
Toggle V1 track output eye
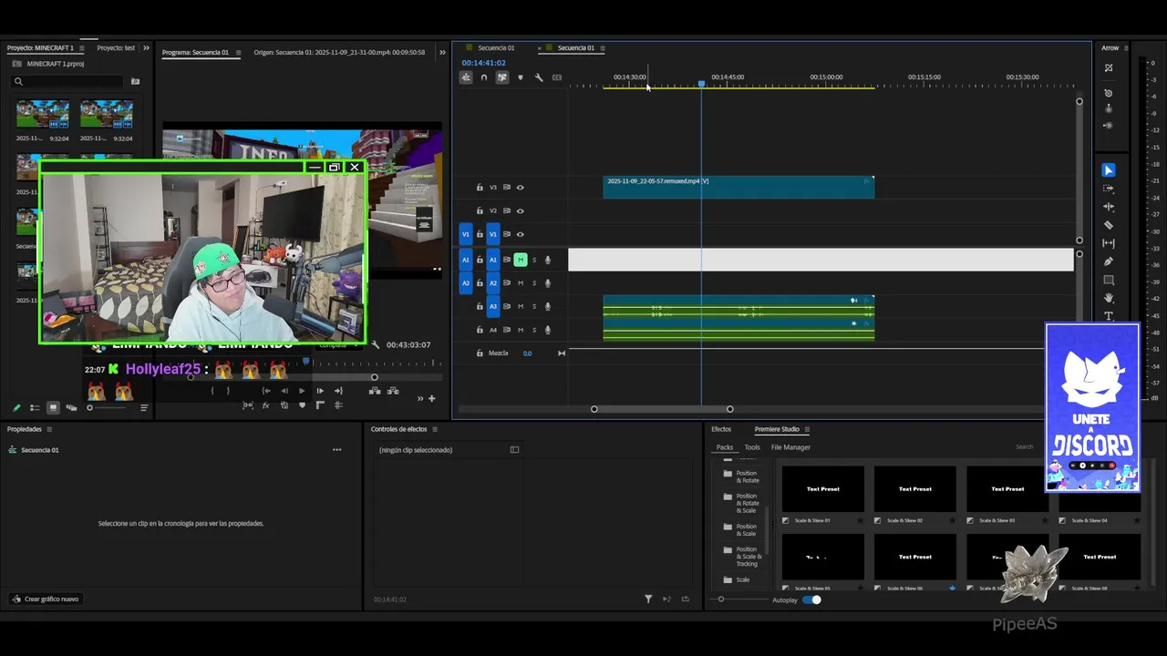click(x=520, y=235)
